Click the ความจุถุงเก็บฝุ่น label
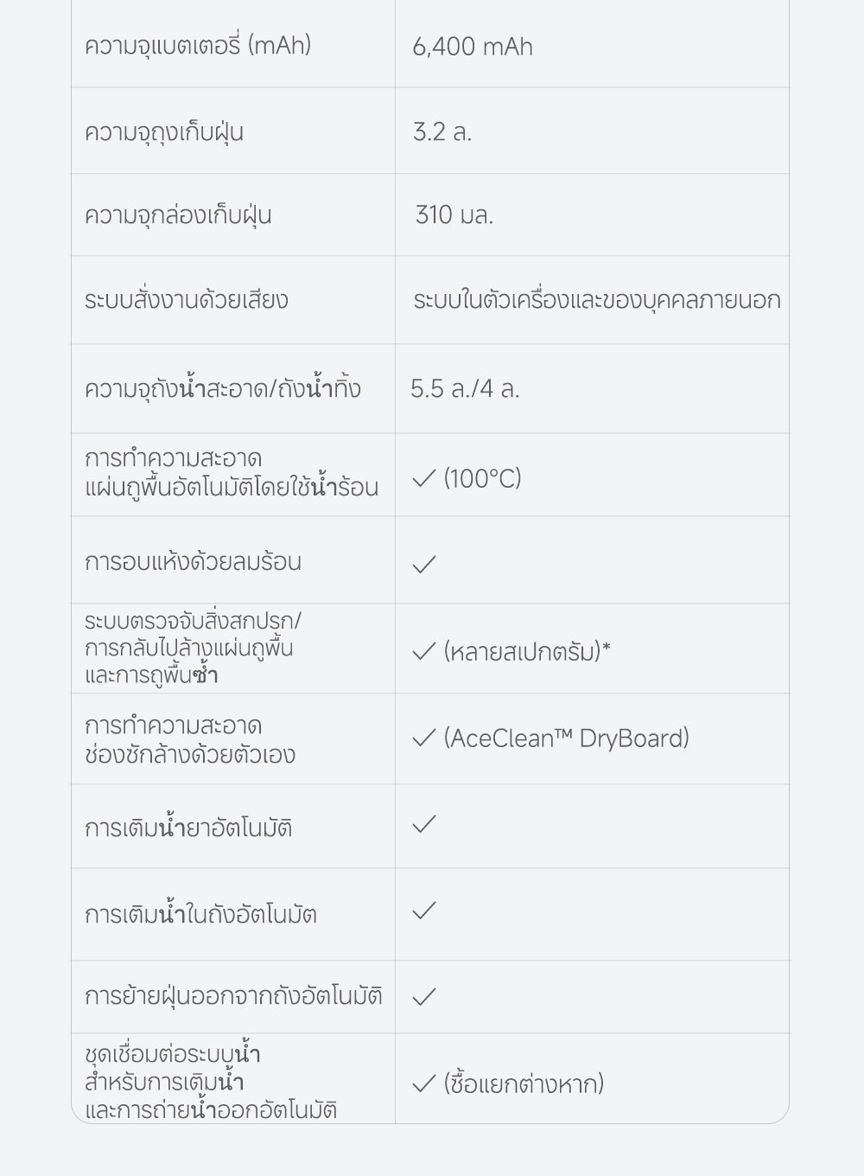 [164, 132]
